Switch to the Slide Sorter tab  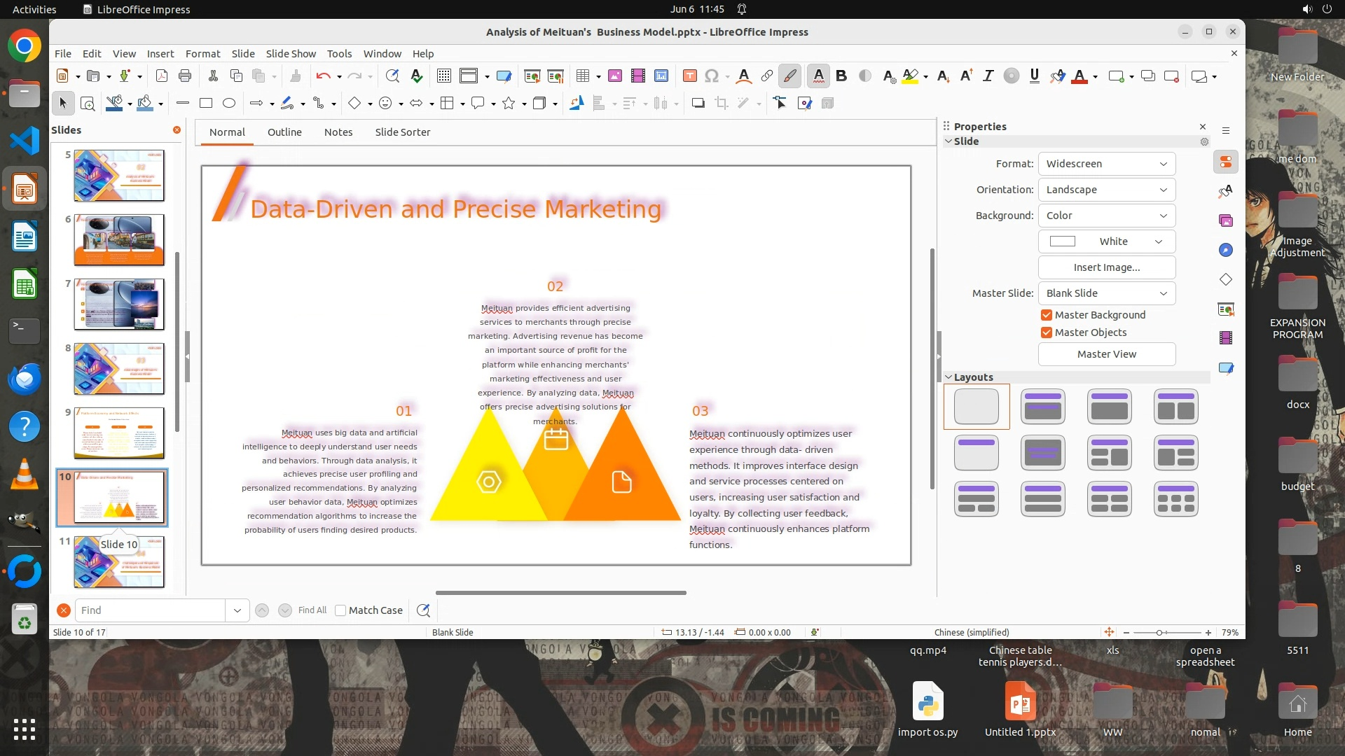402,132
